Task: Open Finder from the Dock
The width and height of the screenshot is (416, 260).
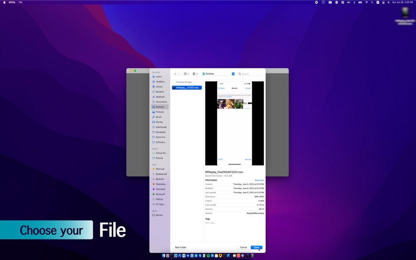Action: click(x=163, y=256)
